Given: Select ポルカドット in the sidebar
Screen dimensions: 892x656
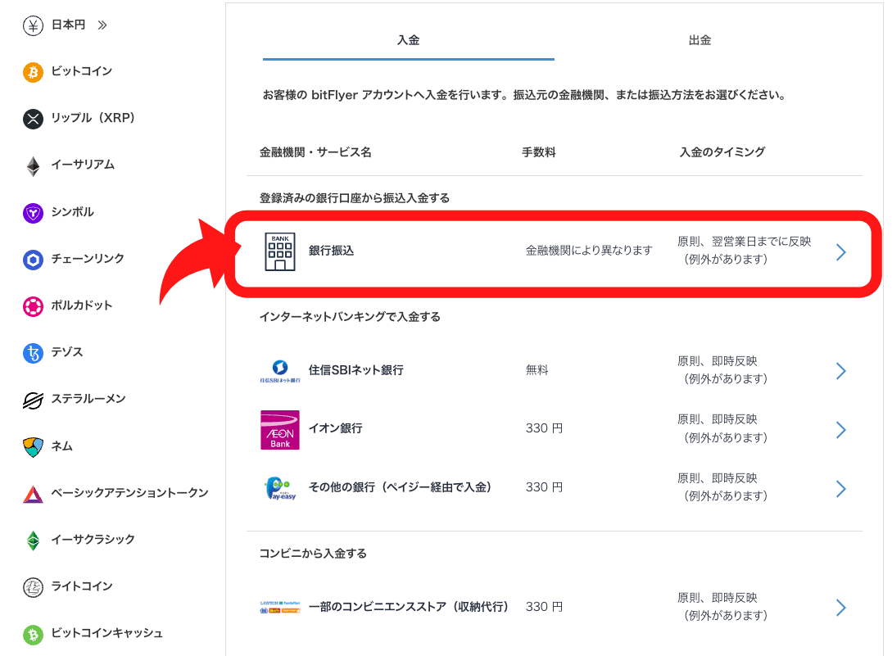Looking at the screenshot, I should [82, 305].
